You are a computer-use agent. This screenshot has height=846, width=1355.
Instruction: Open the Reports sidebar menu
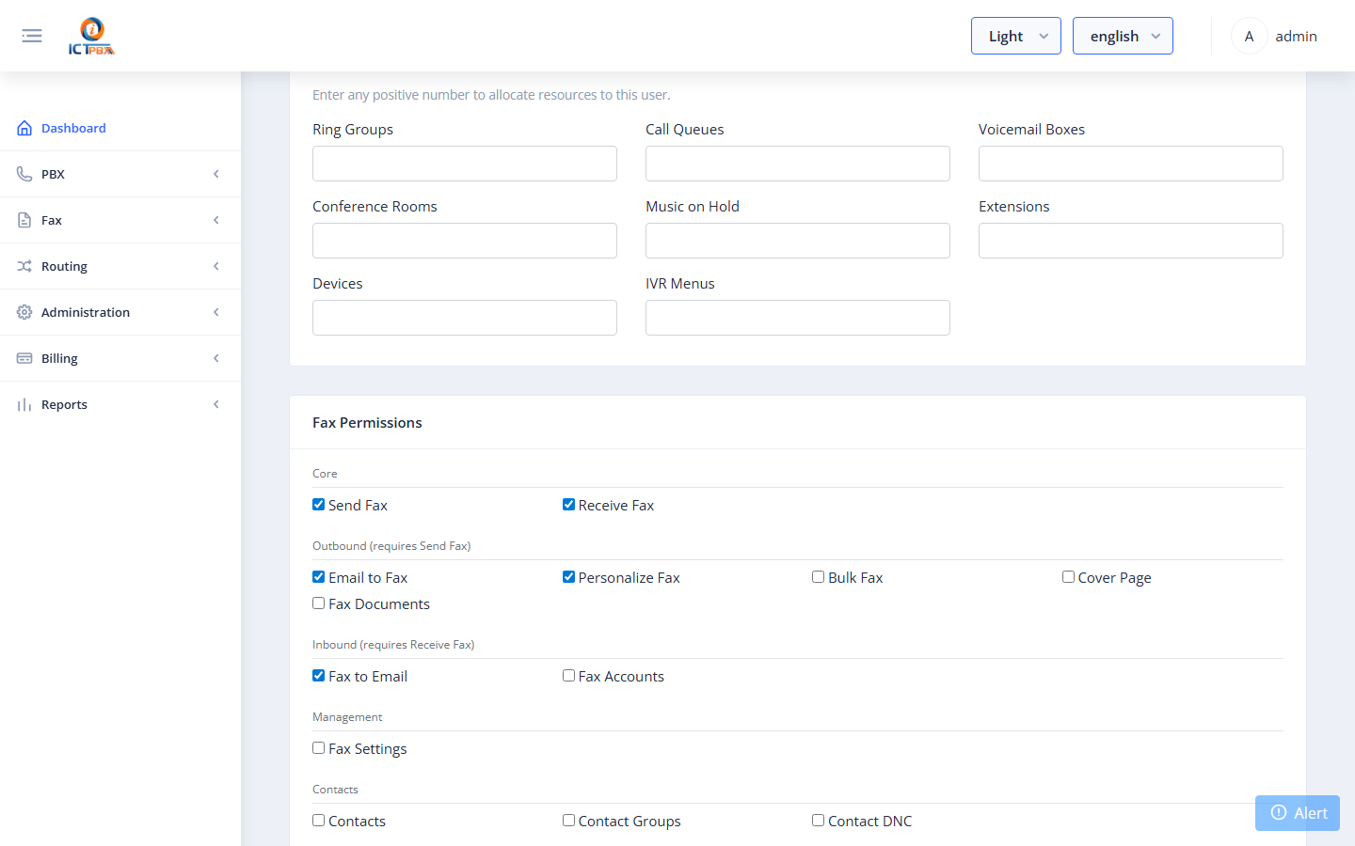[x=120, y=404]
